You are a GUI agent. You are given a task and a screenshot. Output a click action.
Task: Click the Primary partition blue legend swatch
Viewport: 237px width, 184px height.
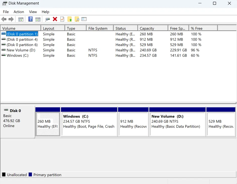pos(30,175)
